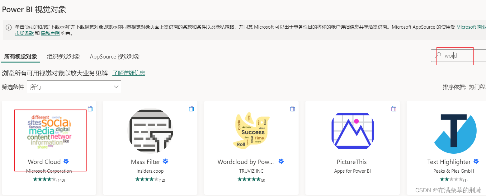This screenshot has width=486, height=196.
Task: Click the 浏览所有可用视觉对象以放大业务见解 text
Action: click(55, 73)
